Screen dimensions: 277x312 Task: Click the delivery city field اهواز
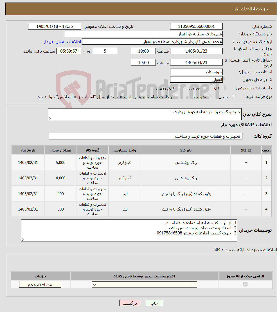pos(196,79)
